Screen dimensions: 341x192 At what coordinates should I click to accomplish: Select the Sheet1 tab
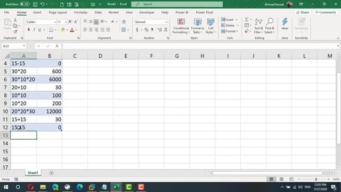(33, 173)
